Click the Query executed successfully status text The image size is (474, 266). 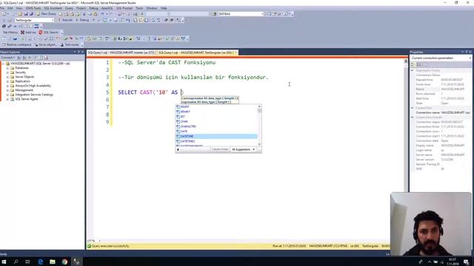(x=110, y=246)
